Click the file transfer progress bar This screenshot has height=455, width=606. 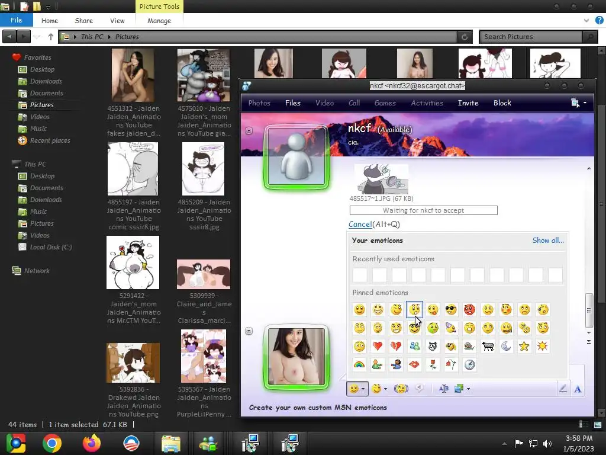(423, 210)
